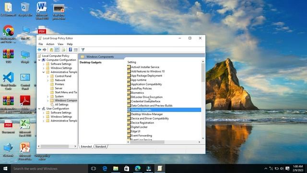The width and height of the screenshot is (307, 173).
Task: Click the Filter funnel toolbar icon
Action: [x=83, y=50]
